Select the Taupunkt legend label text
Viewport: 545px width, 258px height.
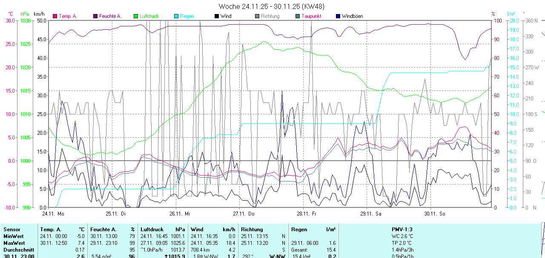[311, 16]
